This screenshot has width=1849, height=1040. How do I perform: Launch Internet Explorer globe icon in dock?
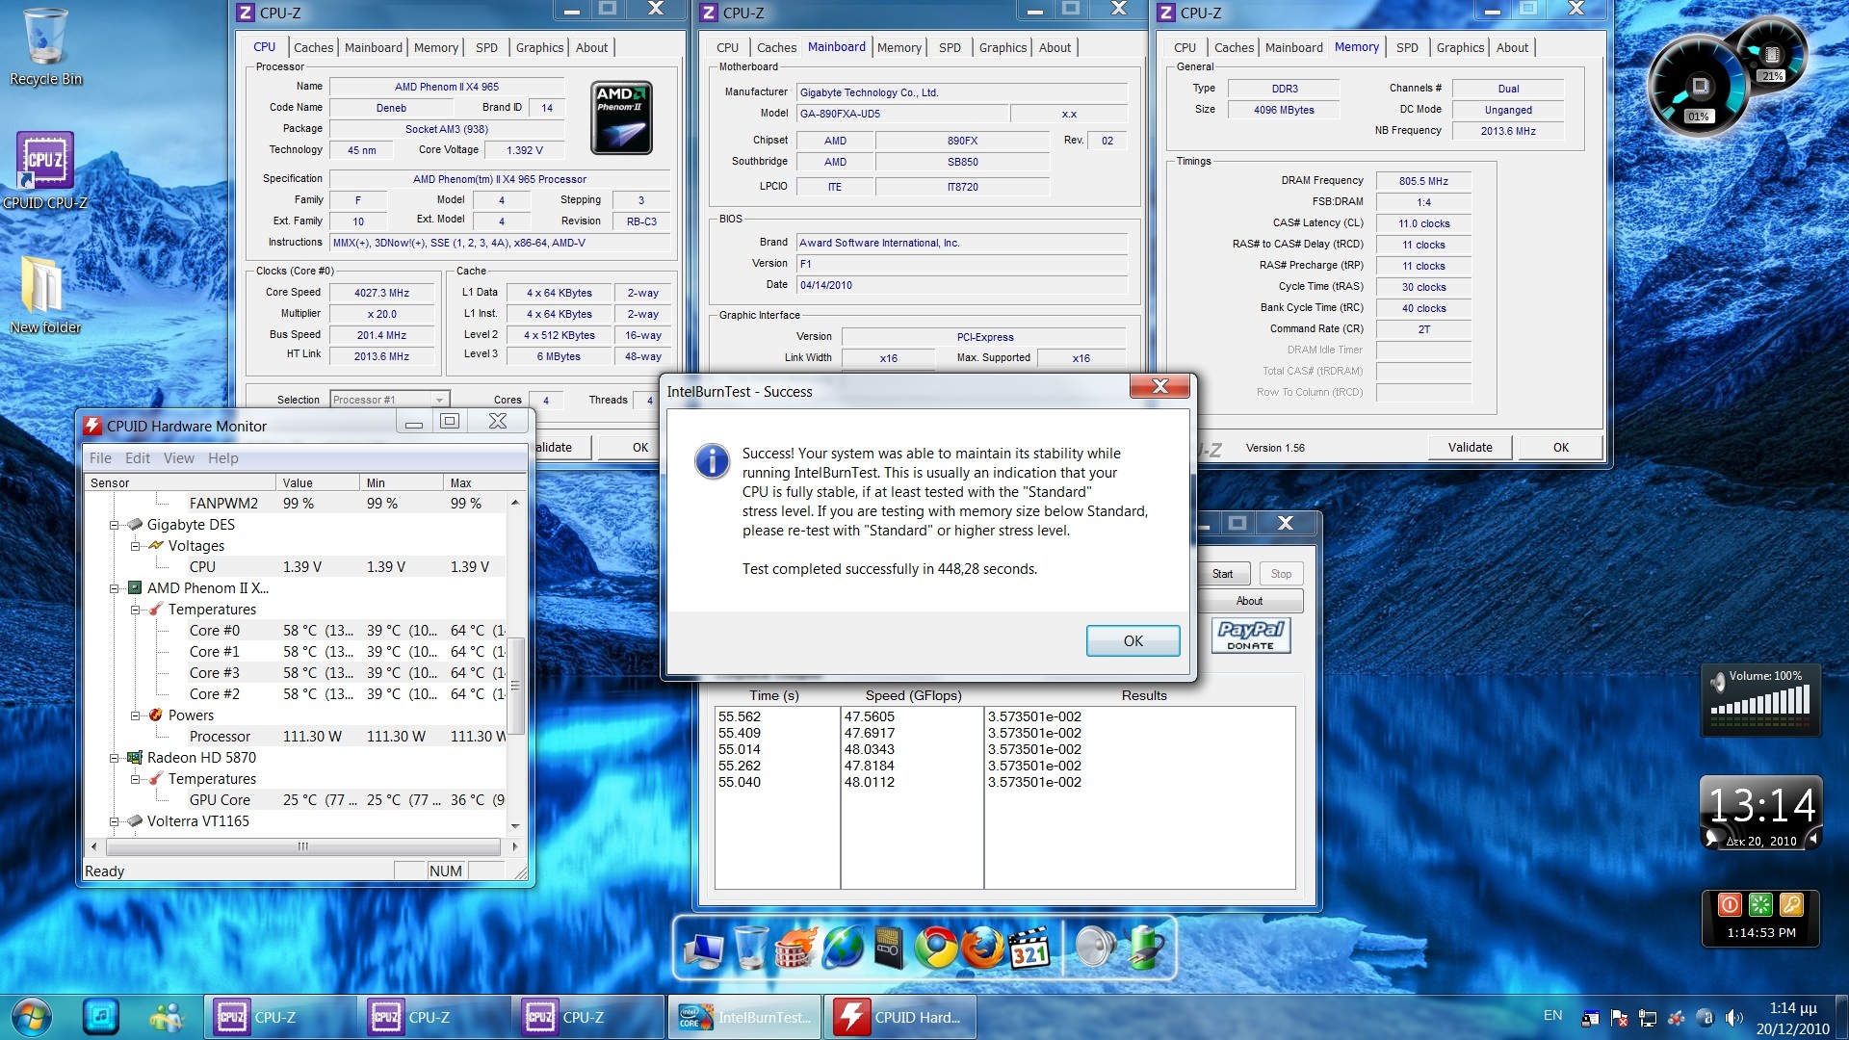coord(843,948)
